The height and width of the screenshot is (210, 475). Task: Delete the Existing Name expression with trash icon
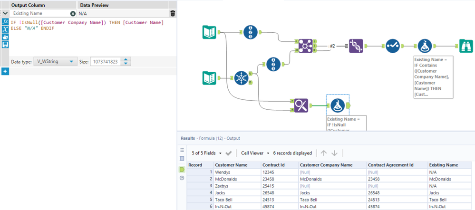173,13
